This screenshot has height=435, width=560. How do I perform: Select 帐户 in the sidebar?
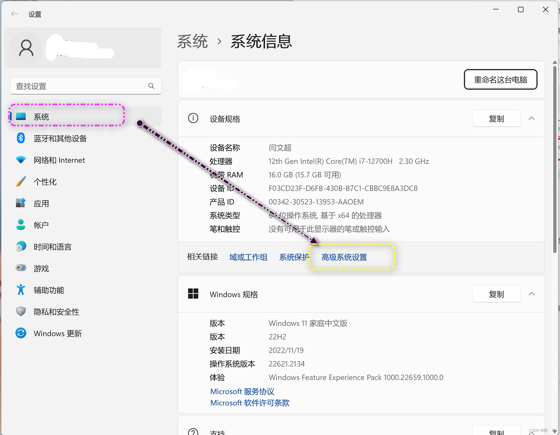tap(41, 225)
